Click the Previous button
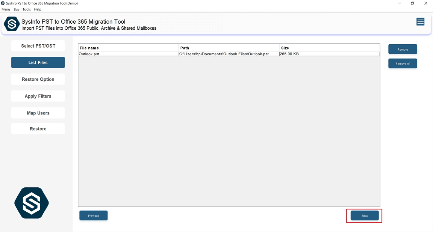The image size is (433, 232). pos(93,215)
